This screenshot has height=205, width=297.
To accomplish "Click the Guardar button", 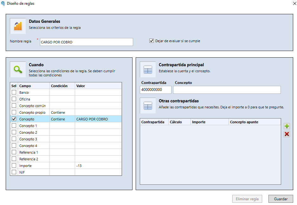I will [x=281, y=199].
